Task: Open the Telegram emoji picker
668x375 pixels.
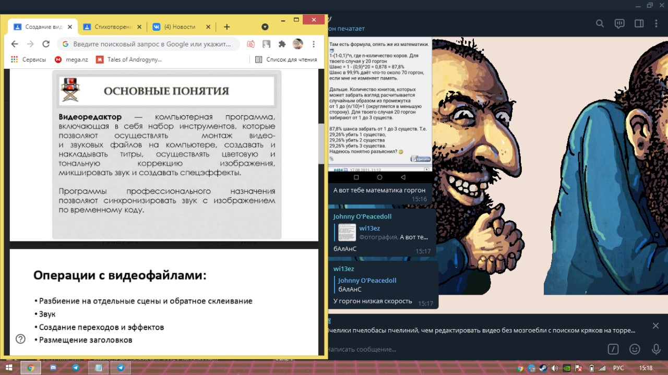Action: [635, 349]
